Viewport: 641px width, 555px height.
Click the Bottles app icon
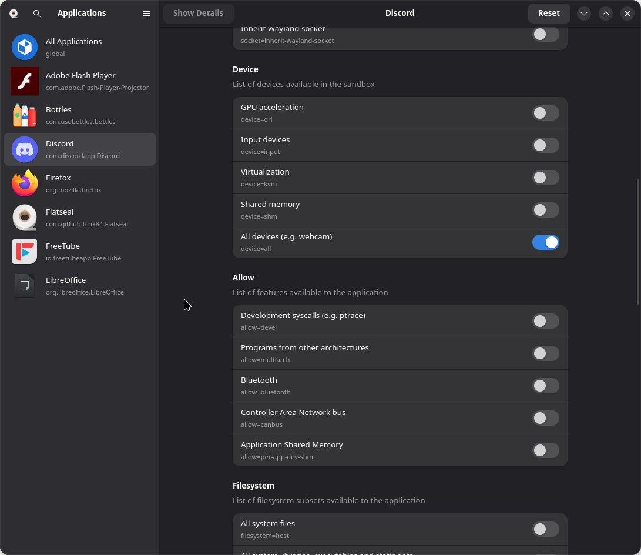(25, 115)
